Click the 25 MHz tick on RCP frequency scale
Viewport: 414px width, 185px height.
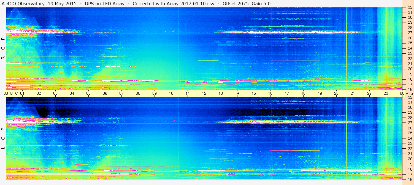[x=410, y=43]
